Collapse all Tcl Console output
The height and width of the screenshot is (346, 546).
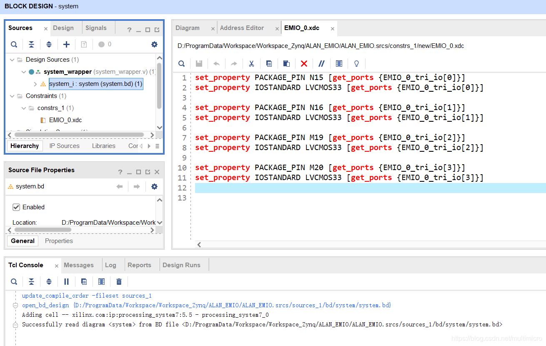31,282
